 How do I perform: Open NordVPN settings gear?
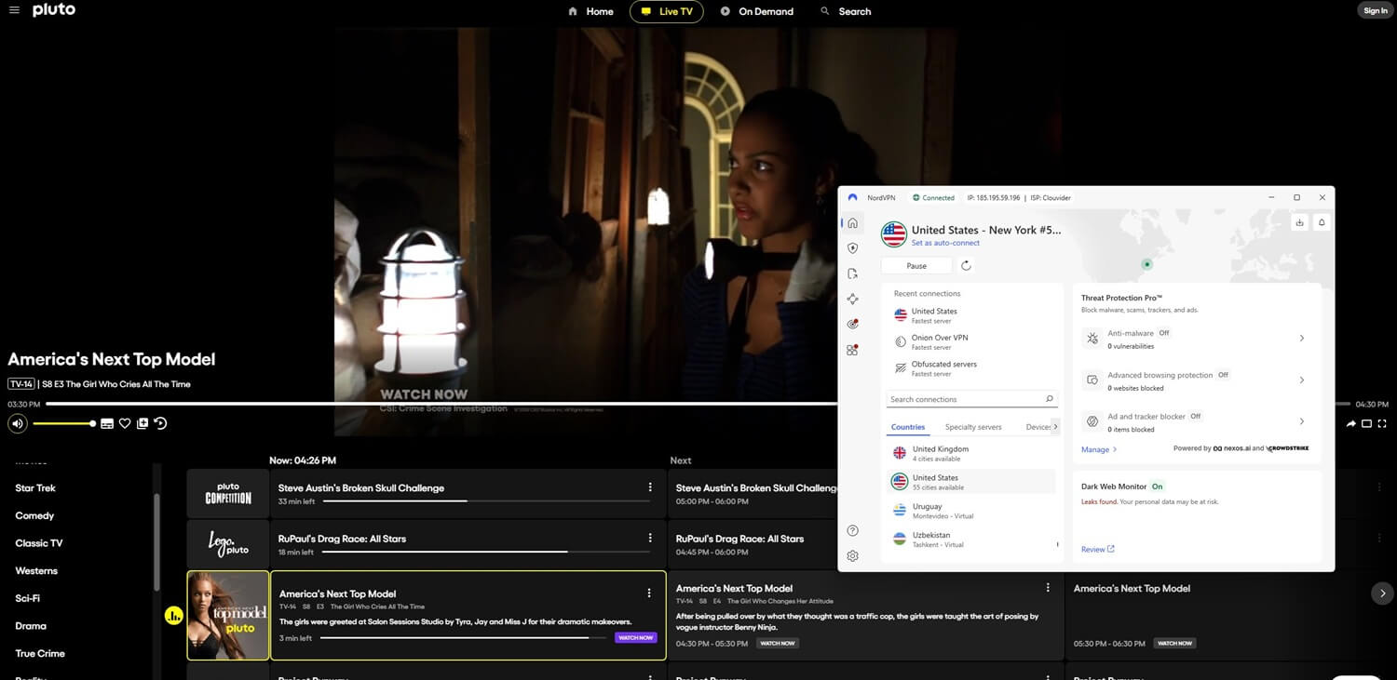coord(852,555)
